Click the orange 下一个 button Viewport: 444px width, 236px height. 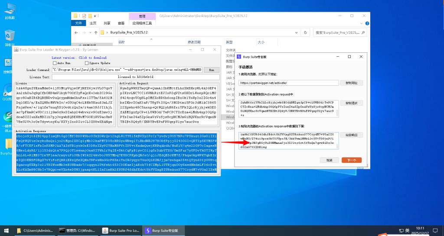pyautogui.click(x=351, y=160)
